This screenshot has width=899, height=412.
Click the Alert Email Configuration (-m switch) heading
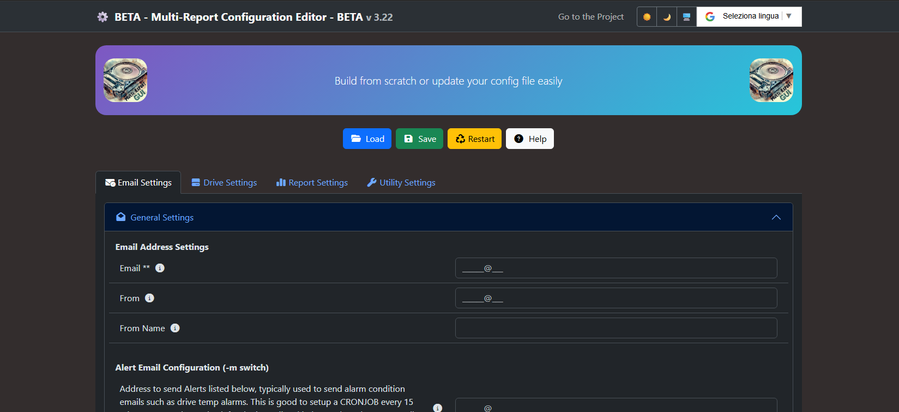click(192, 367)
